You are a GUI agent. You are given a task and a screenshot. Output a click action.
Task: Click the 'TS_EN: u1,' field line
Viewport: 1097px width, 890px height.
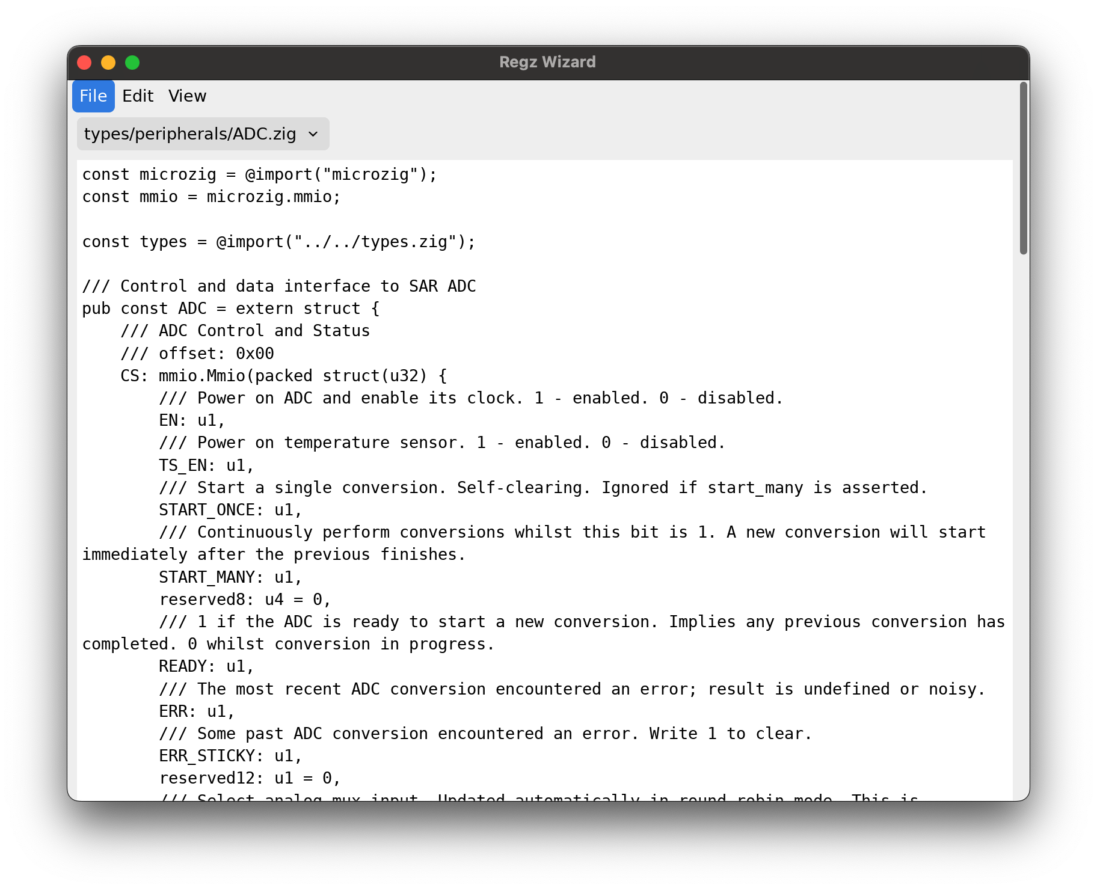(x=207, y=465)
